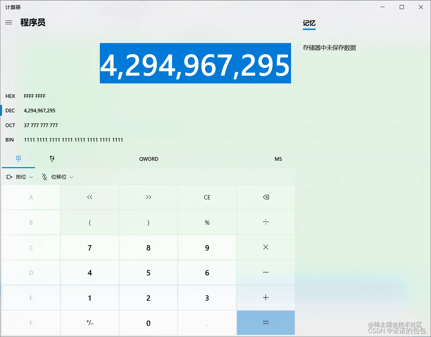
Task: Click the open parenthesis key
Action: click(89, 222)
